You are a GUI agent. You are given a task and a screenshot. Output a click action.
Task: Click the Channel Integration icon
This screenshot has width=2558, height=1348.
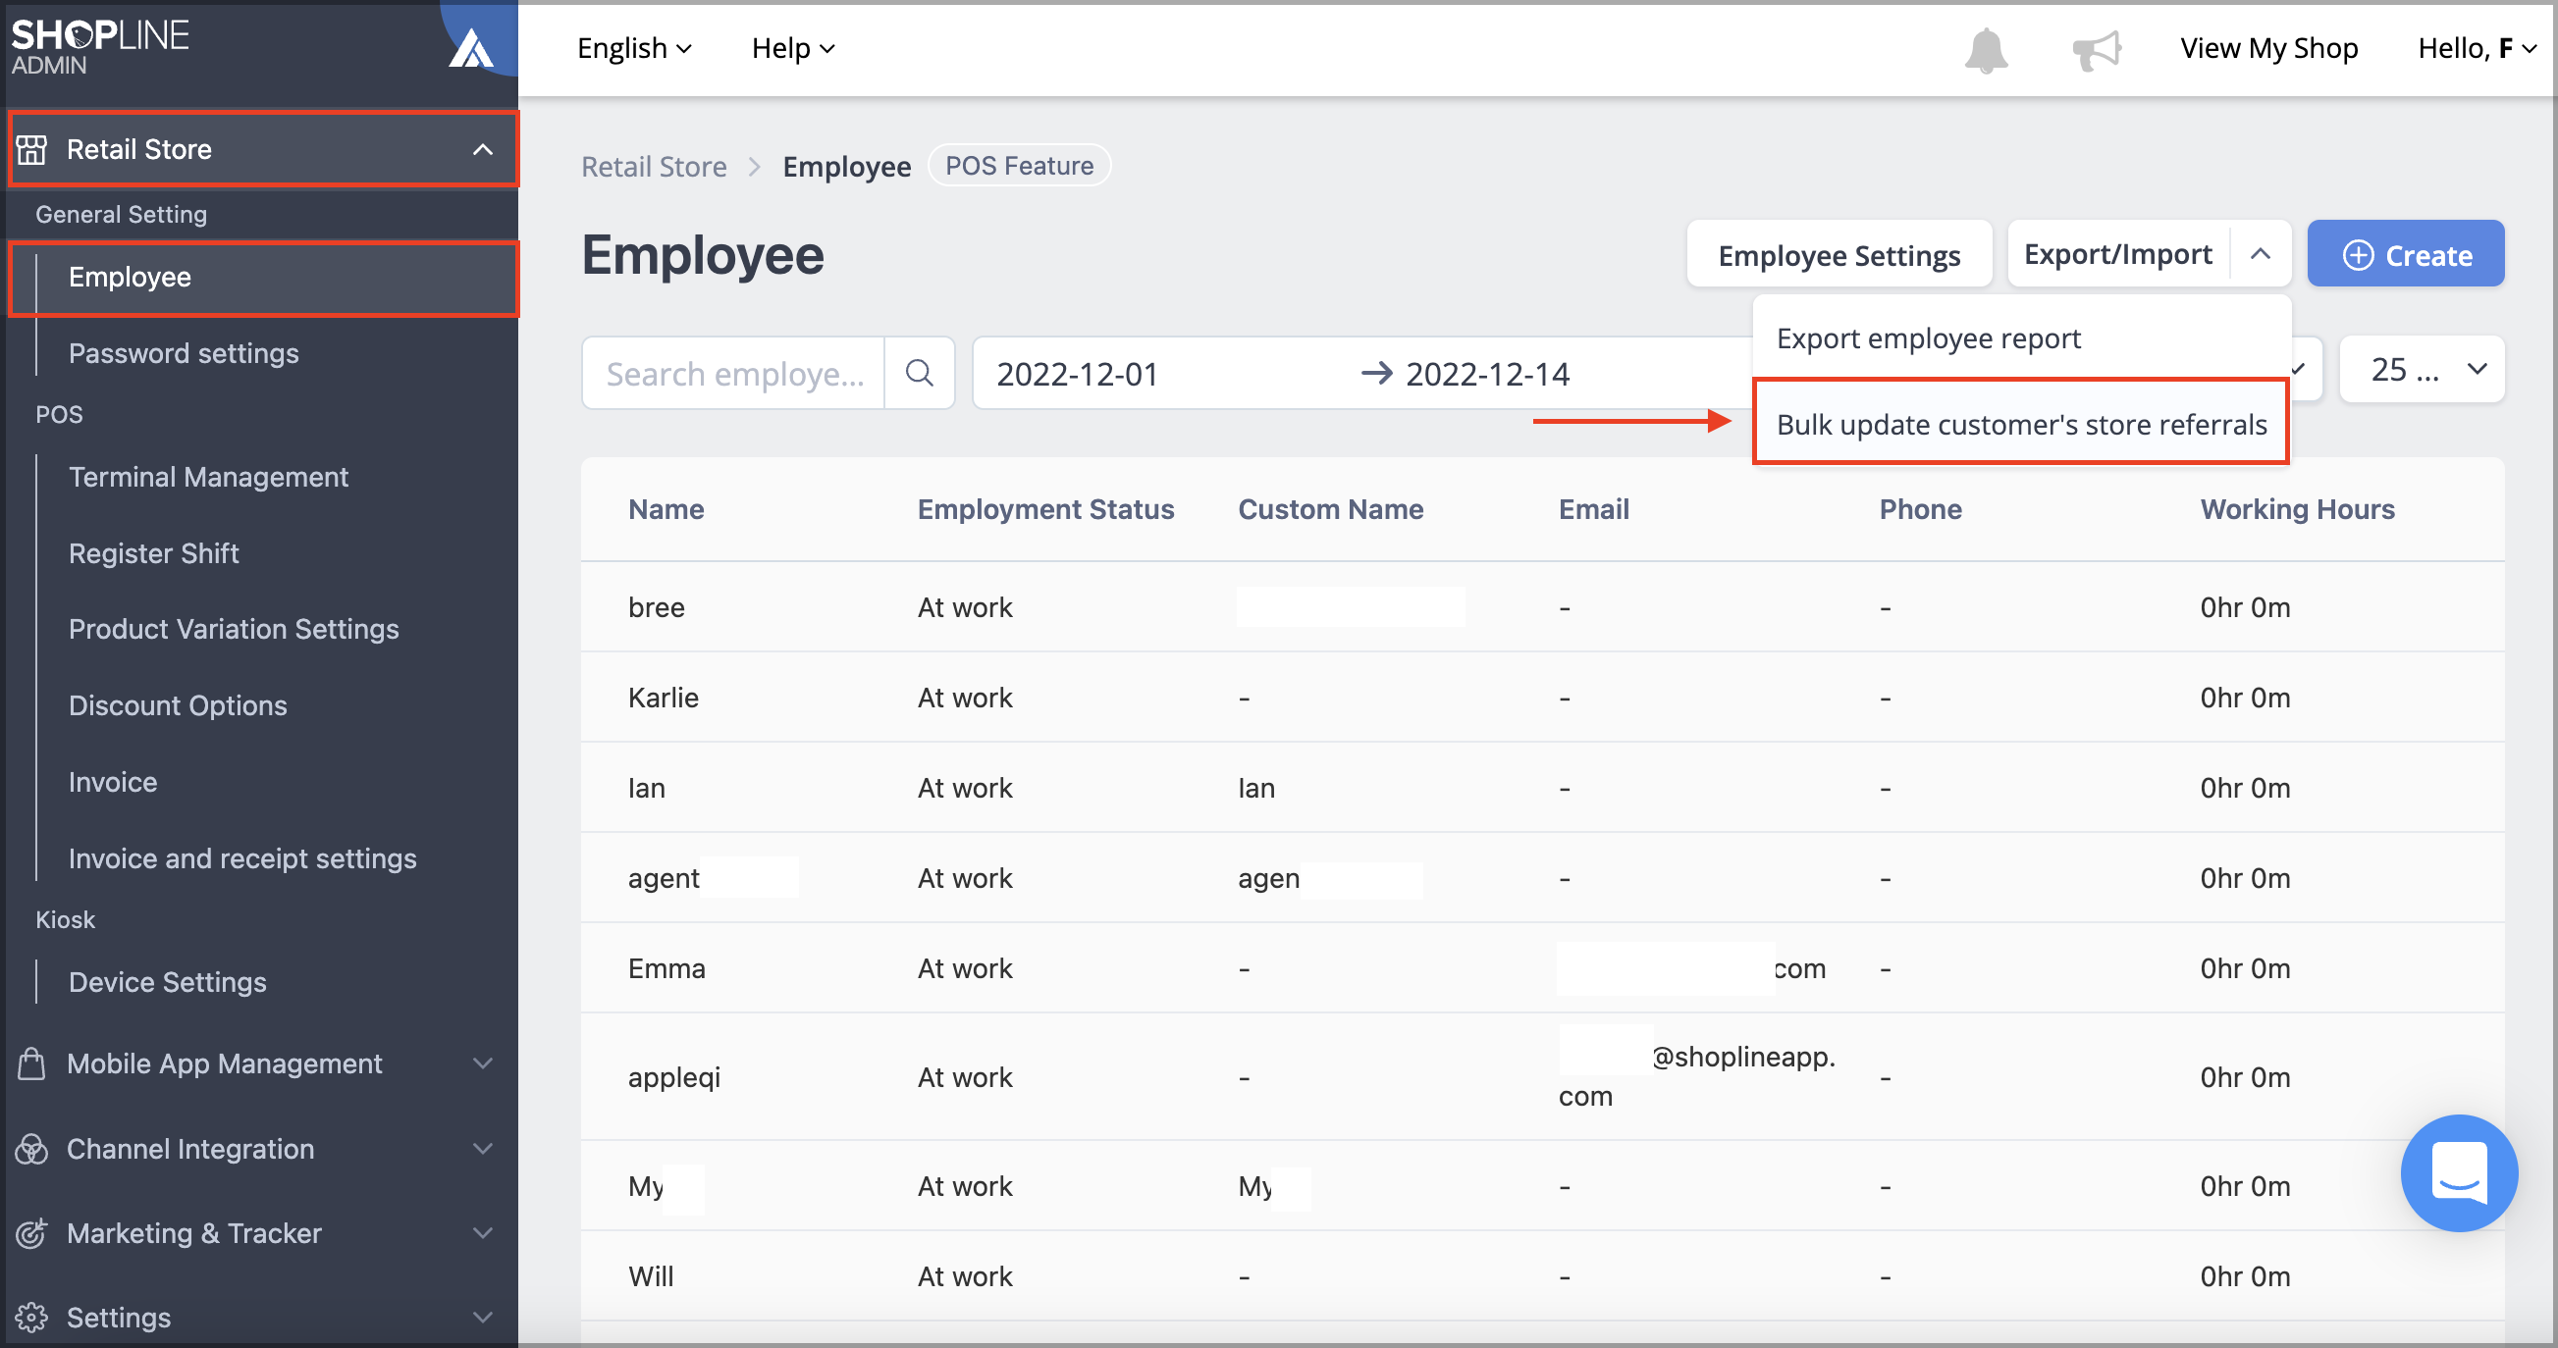(31, 1149)
